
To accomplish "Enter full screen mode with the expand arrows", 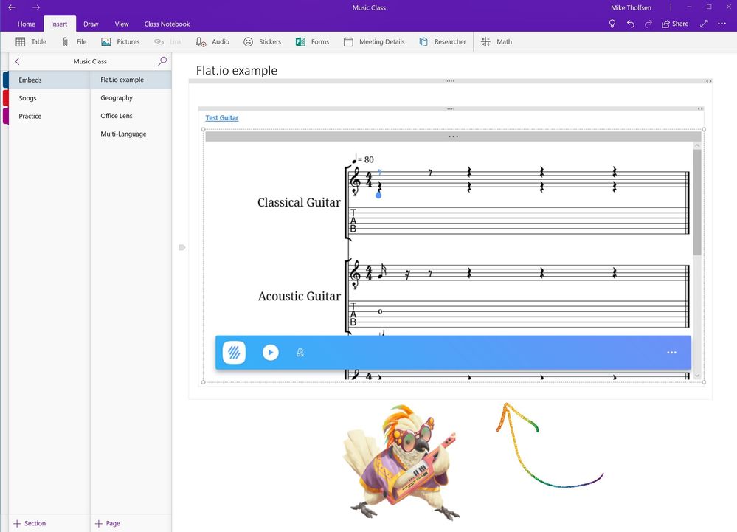I will 704,24.
